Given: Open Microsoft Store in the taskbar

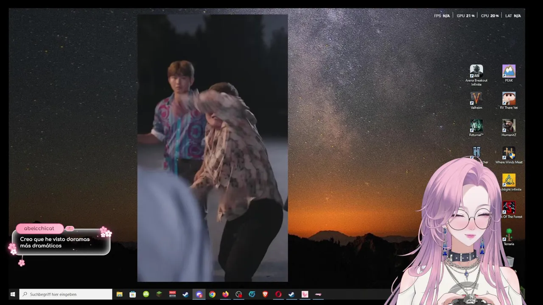Looking at the screenshot, I should click(133, 294).
